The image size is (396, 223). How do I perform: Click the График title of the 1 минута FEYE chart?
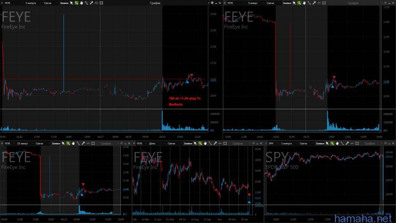tap(156, 3)
